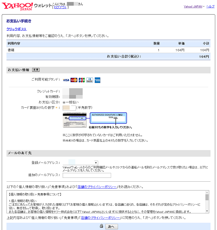The height and width of the screenshot is (230, 217).
Task: Click the padlock icon beside 次へ
Action: tap(101, 226)
